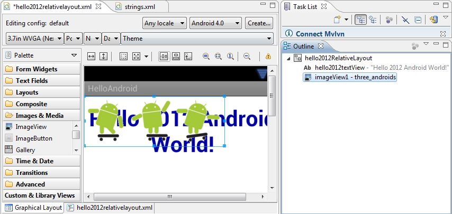Screen dimensions: 452x214
Task: Open Custom & Library Views palette section
Action: point(42,196)
